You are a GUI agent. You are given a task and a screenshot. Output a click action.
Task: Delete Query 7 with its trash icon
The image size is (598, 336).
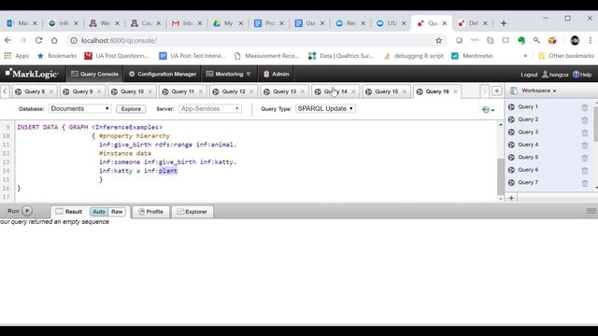pyautogui.click(x=585, y=183)
